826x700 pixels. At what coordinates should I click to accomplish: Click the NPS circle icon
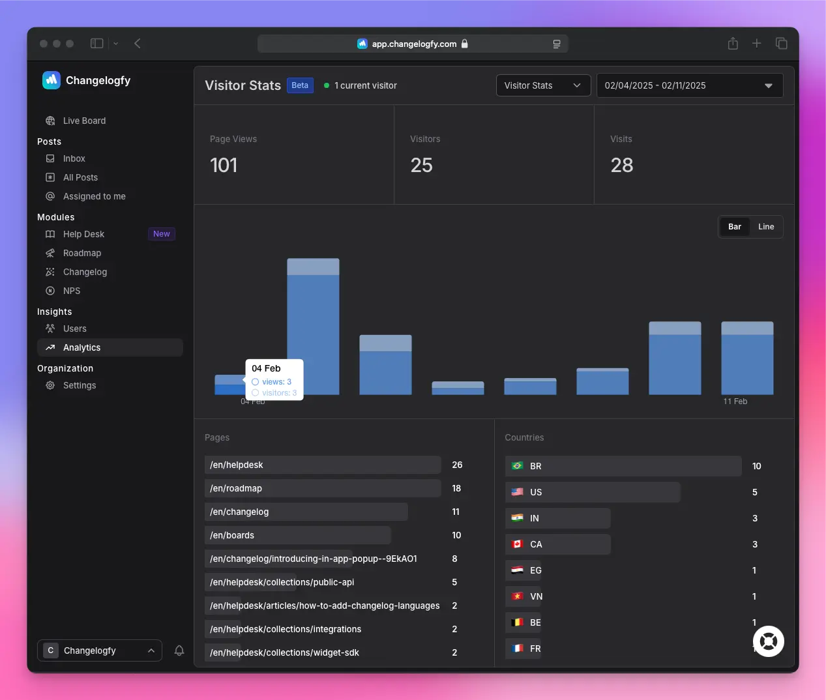pyautogui.click(x=50, y=291)
